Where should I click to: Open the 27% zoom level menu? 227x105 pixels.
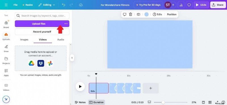(194, 102)
